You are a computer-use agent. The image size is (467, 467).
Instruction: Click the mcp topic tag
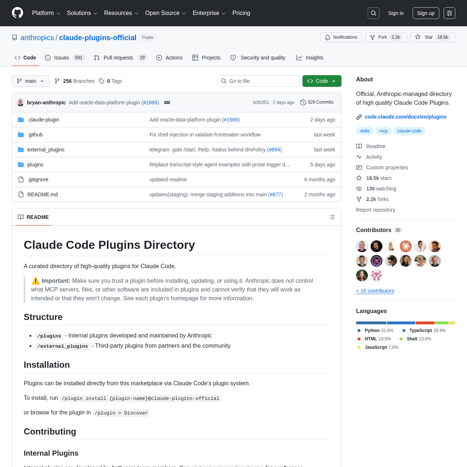[x=383, y=131]
